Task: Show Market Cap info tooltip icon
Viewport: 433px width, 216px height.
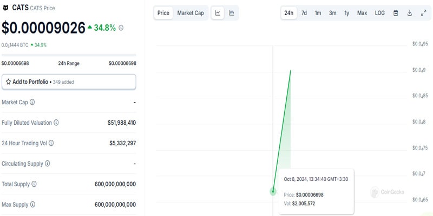Action: pos(32,102)
